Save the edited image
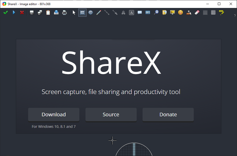Image resolution: width=237 pixels, height=156 pixels. (32, 12)
